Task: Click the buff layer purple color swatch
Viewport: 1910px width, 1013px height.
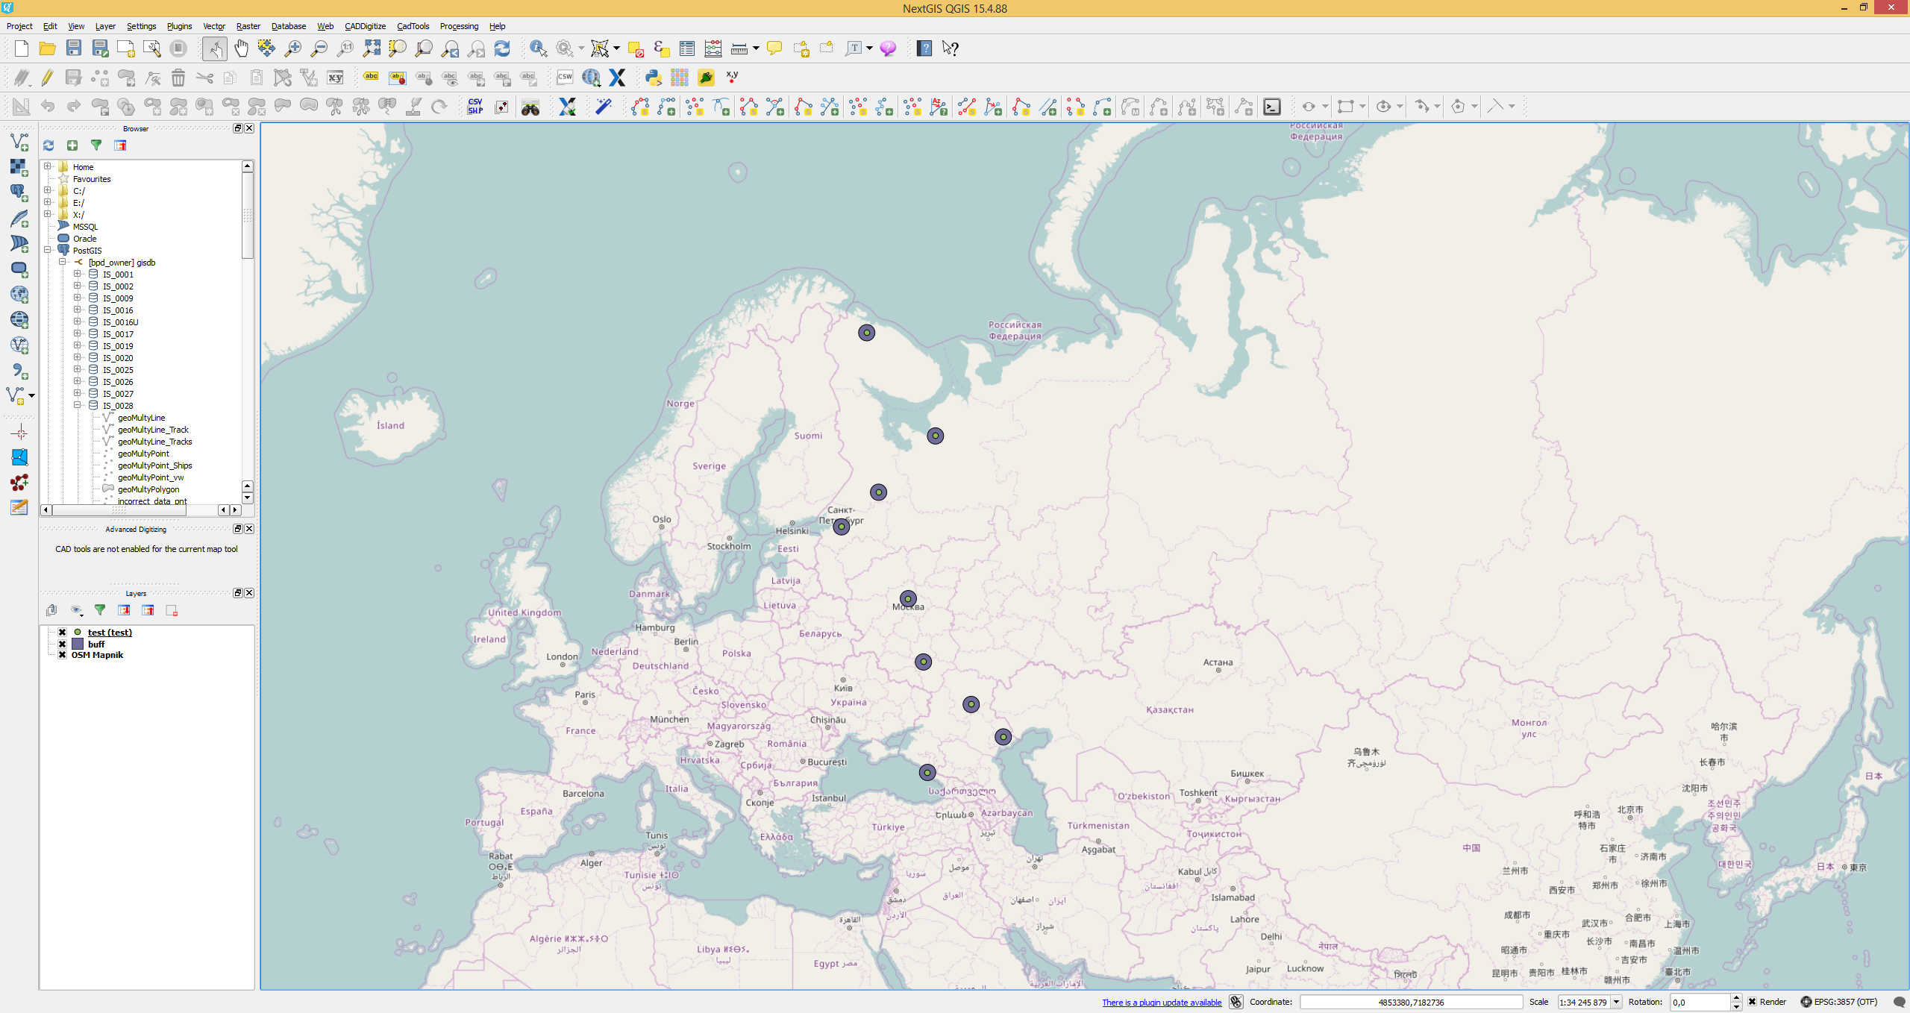Action: pos(78,644)
